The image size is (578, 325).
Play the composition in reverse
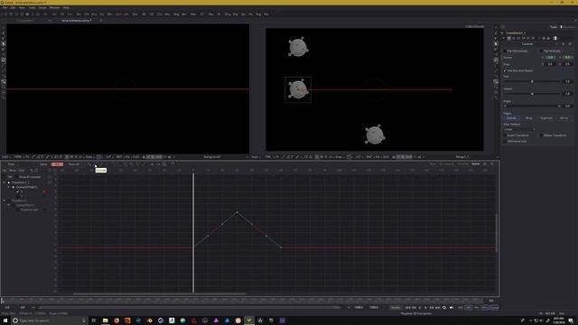(x=420, y=307)
